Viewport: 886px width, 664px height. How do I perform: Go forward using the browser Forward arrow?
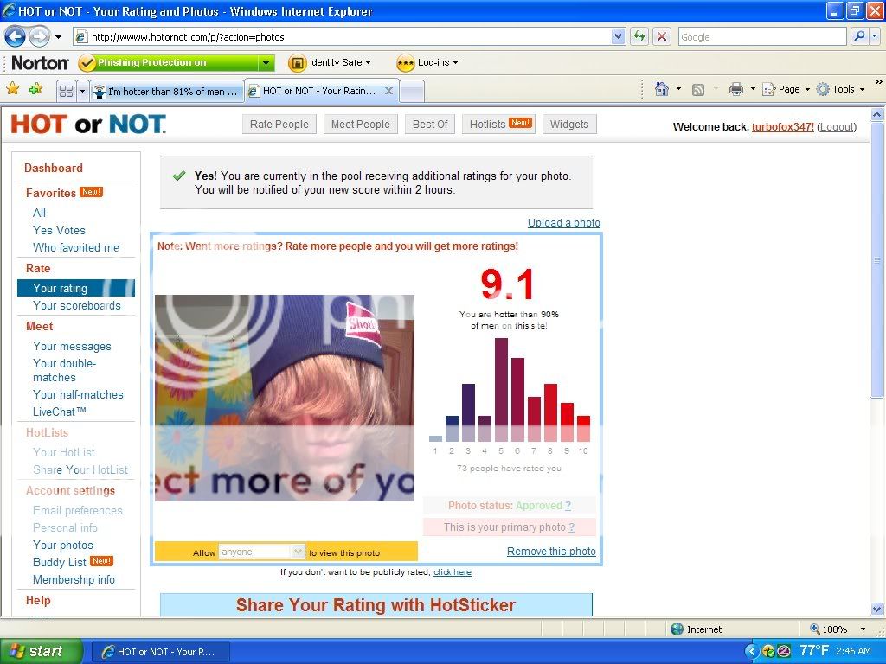38,36
